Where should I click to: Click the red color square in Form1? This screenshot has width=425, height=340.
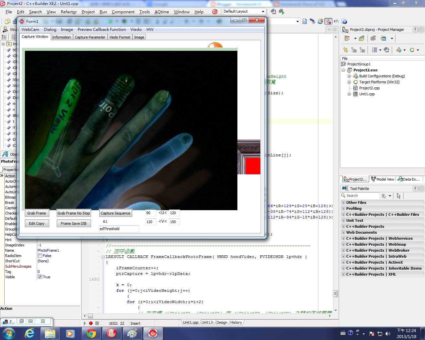[x=253, y=166]
